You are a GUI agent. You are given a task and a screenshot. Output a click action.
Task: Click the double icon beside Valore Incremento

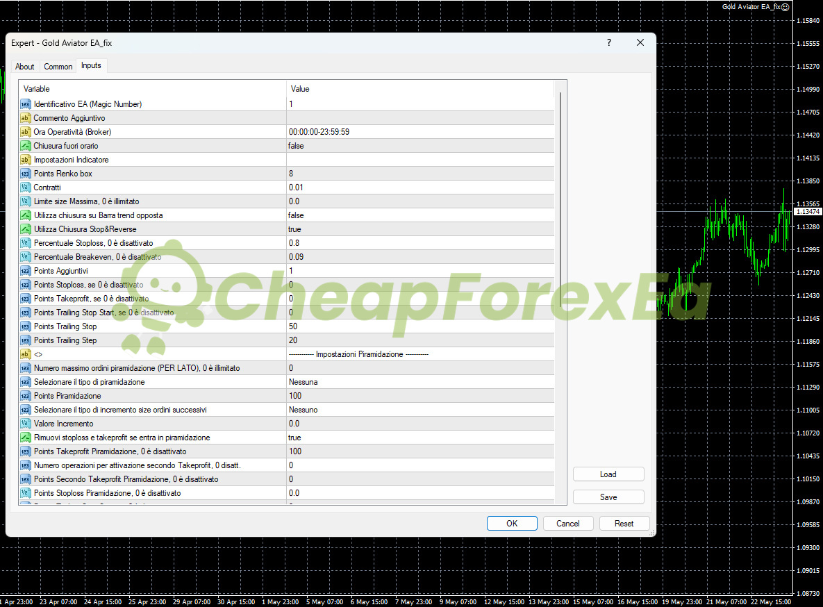coord(25,424)
